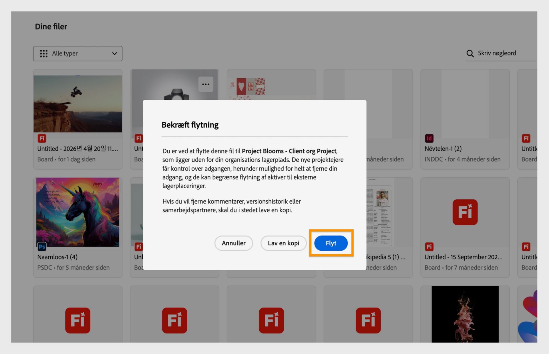Open the Alle typer file type dropdown
Image resolution: width=549 pixels, height=354 pixels.
(78, 53)
